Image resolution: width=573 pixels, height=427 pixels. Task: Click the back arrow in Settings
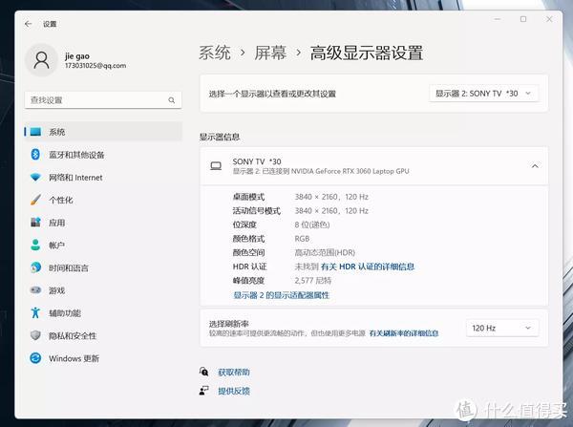coord(28,24)
